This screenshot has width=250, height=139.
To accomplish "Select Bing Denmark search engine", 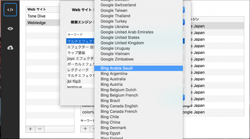I will (113, 128).
